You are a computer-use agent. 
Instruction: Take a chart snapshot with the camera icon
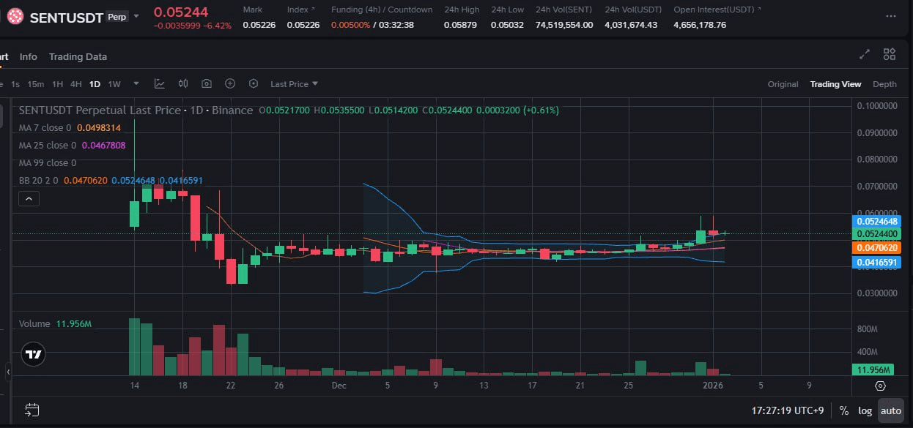tap(207, 83)
